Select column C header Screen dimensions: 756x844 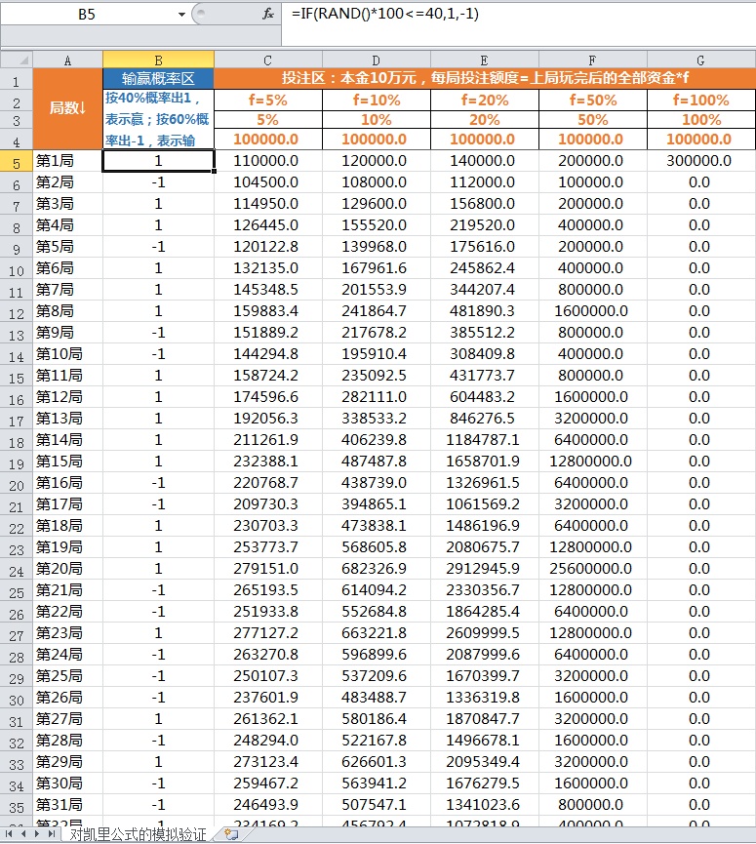[x=268, y=60]
